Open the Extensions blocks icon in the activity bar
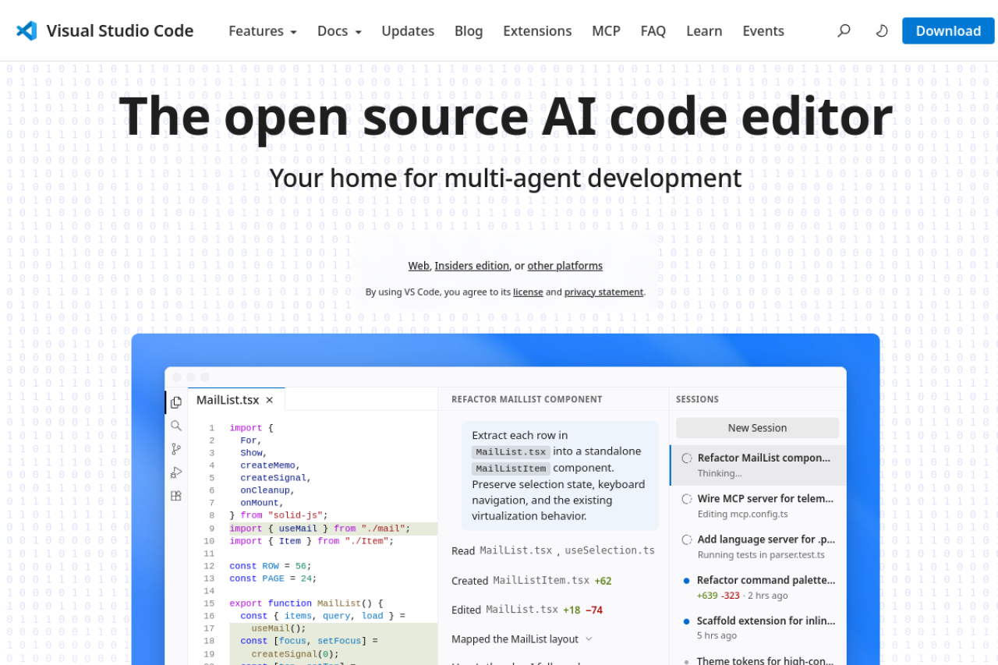Viewport: 998px width, 665px height. pos(176,496)
